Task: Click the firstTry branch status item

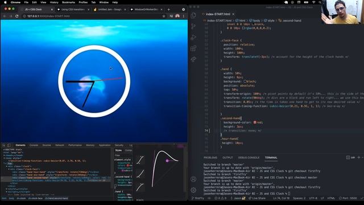Action: [197, 198]
